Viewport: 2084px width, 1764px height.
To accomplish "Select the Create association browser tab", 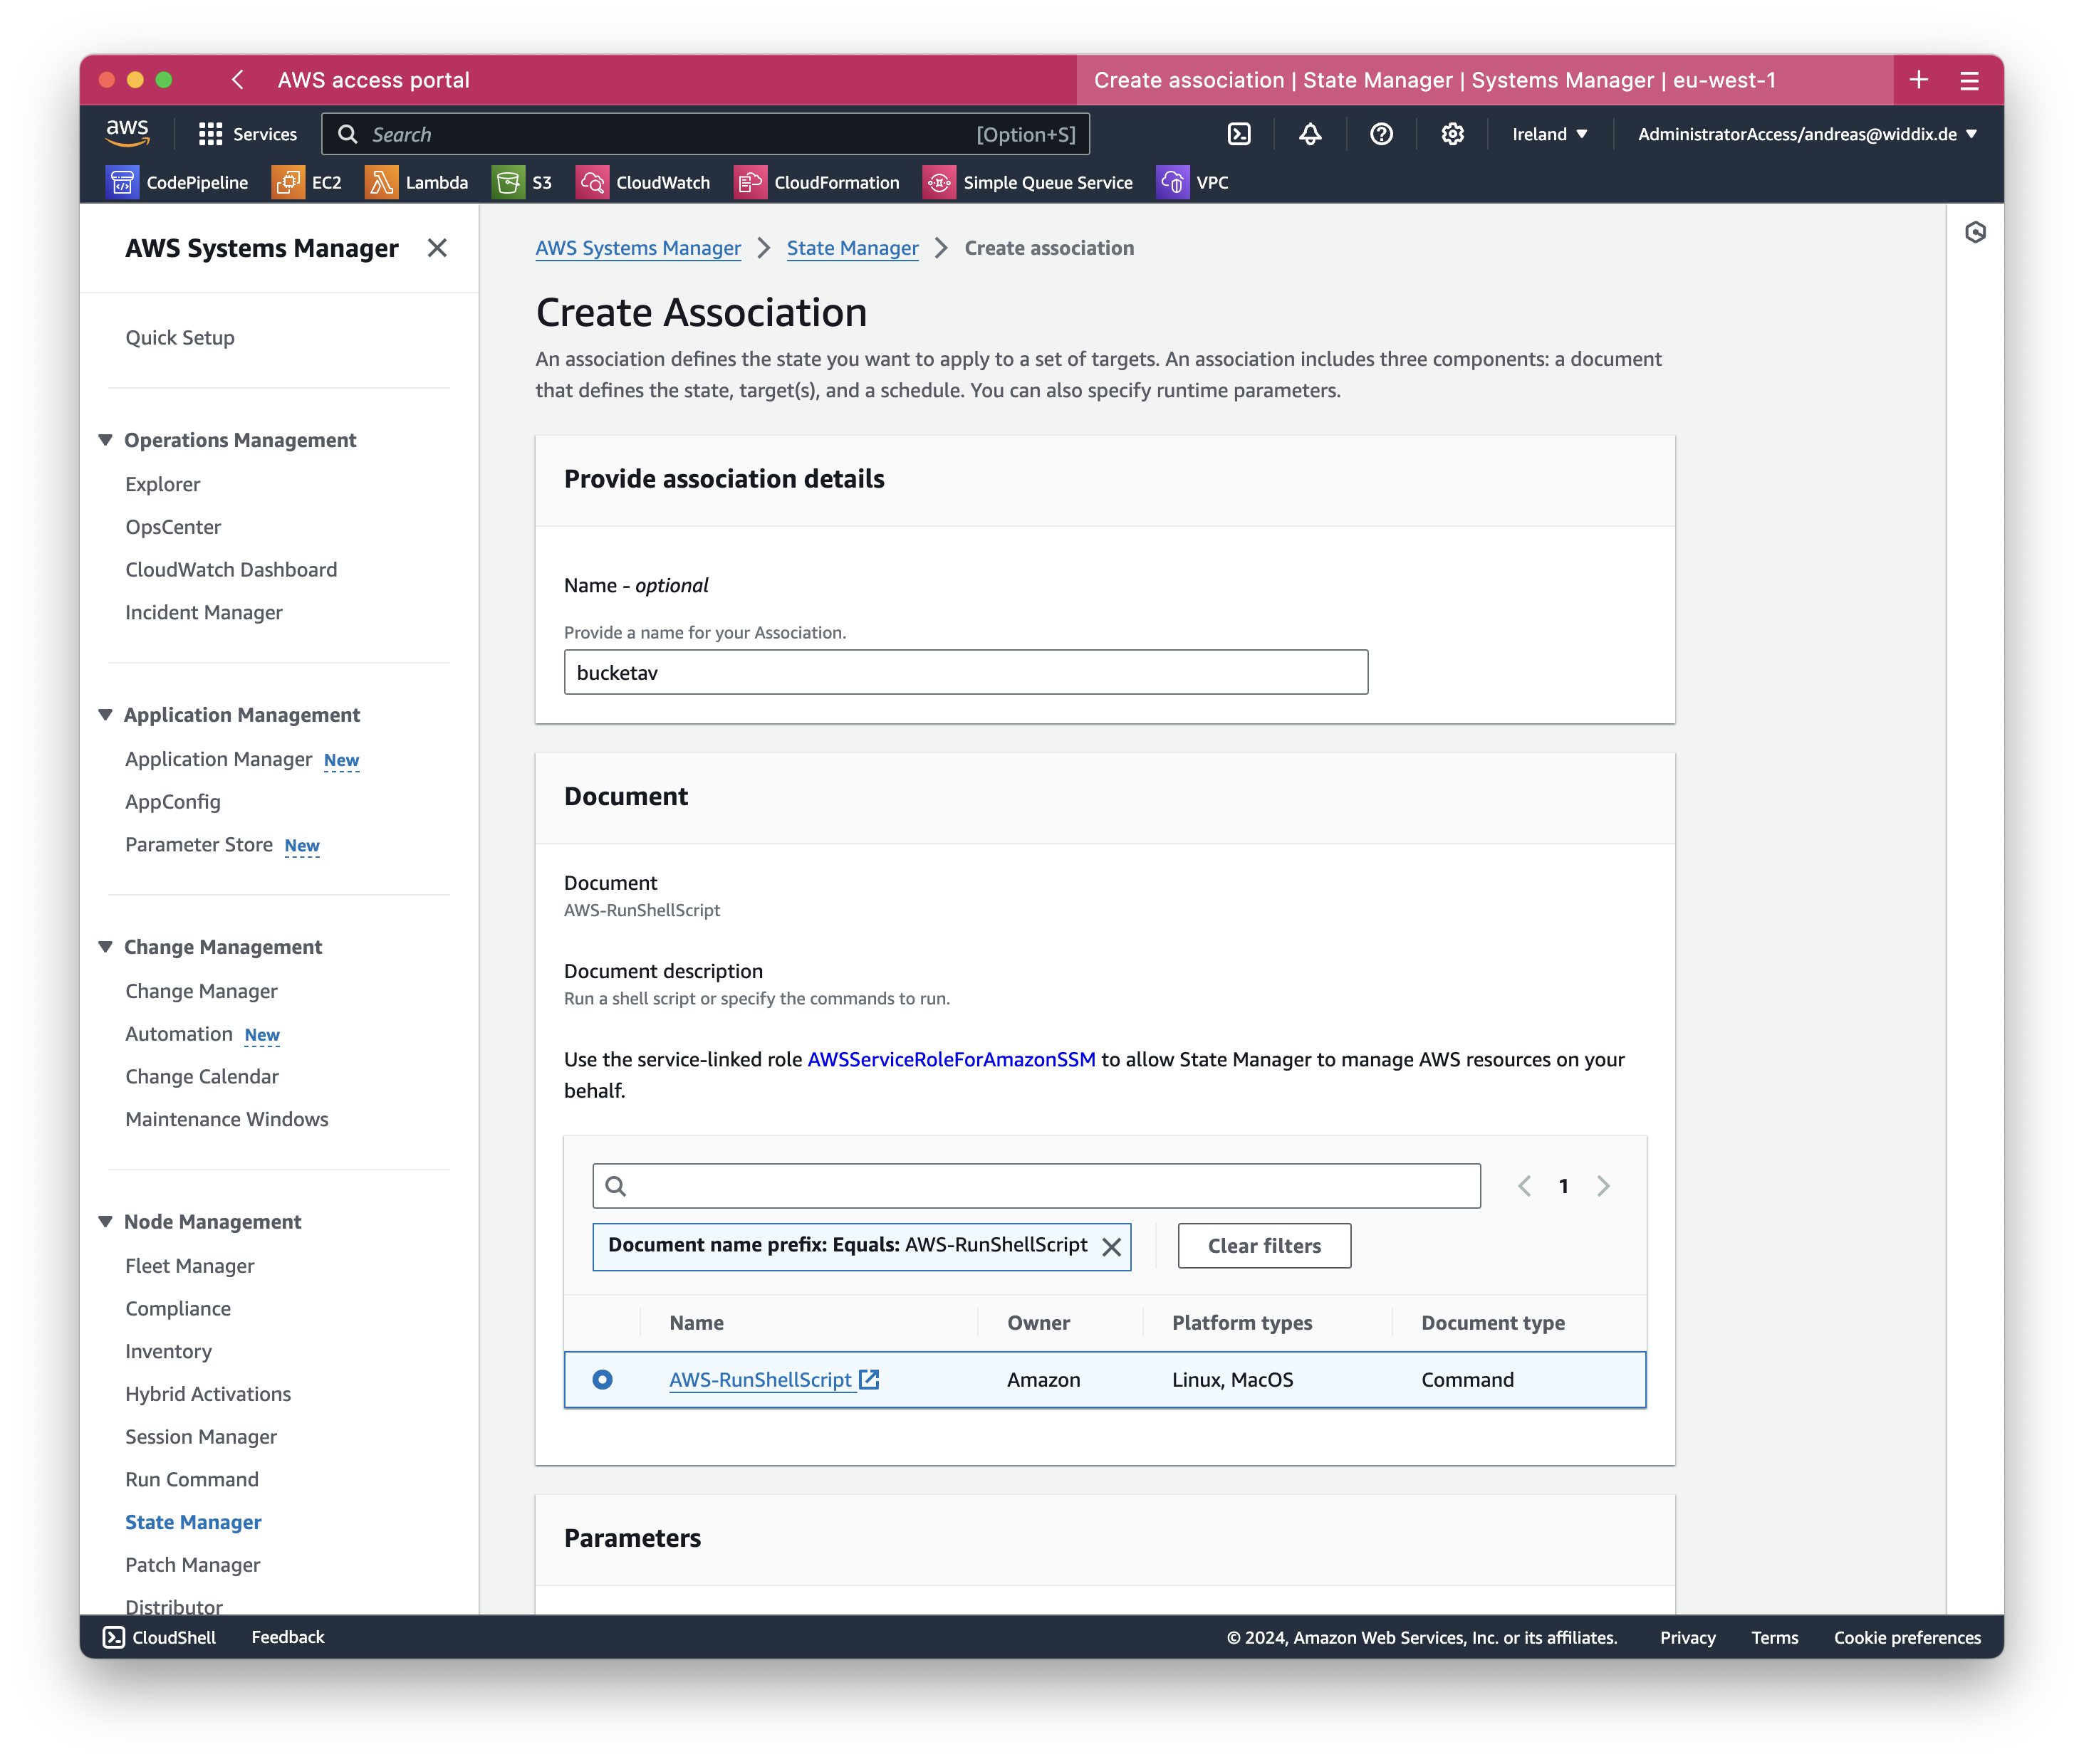I will [x=1485, y=80].
